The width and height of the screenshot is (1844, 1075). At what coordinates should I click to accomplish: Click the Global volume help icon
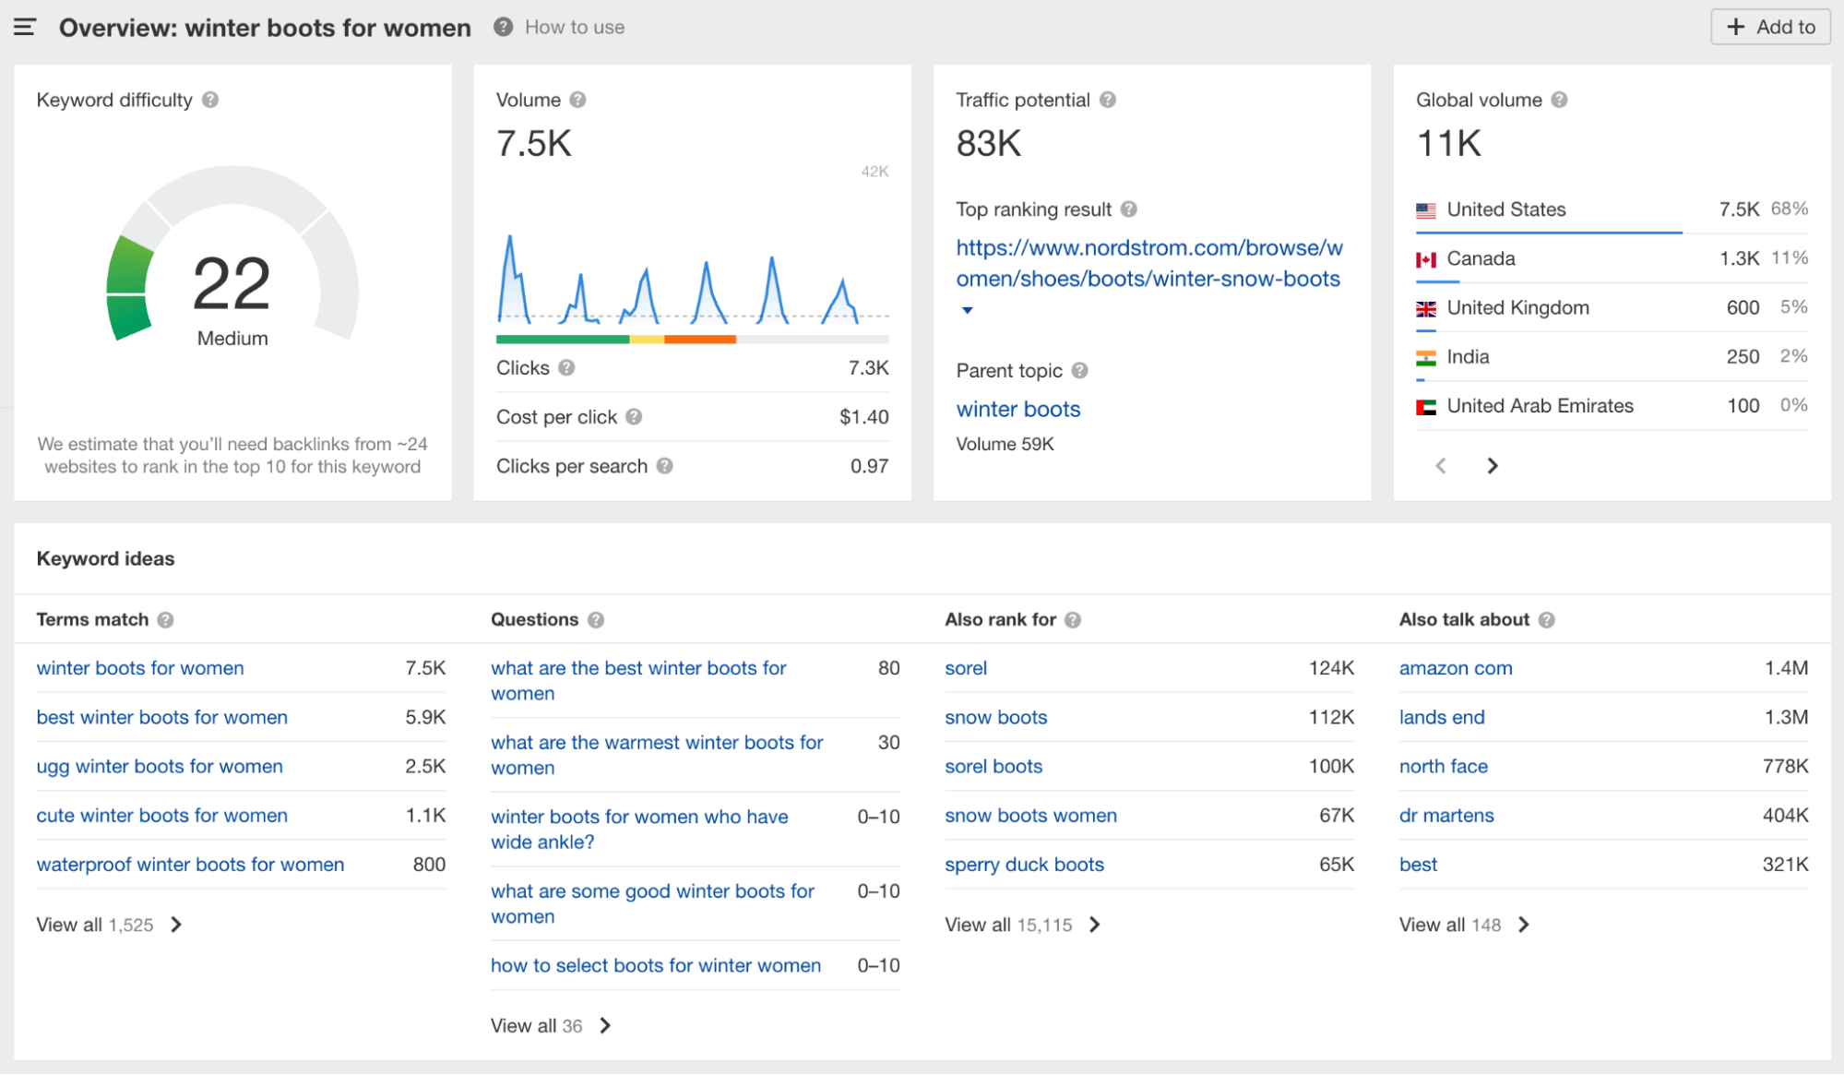tap(1559, 100)
